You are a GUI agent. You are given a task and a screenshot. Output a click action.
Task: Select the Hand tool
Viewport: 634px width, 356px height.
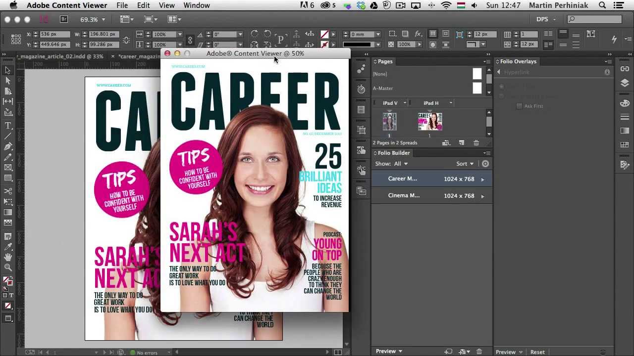point(8,257)
